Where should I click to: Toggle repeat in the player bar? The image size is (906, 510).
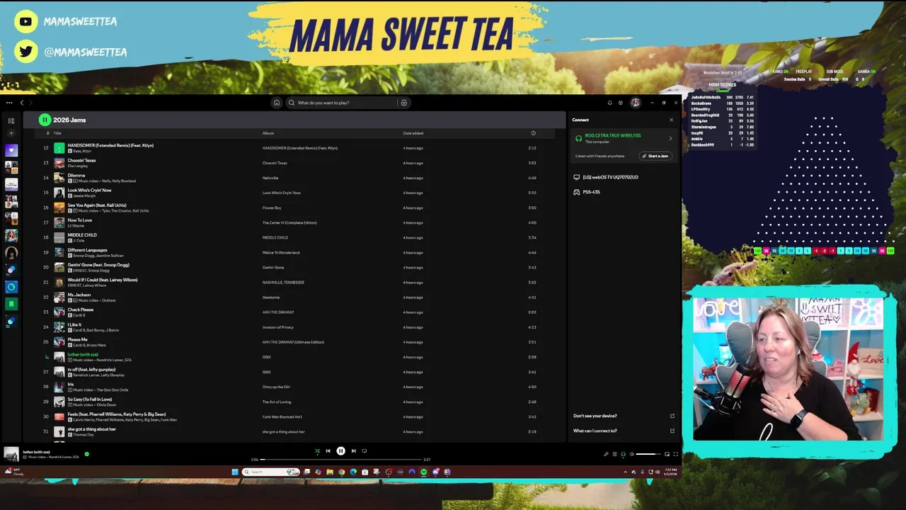[x=365, y=450]
